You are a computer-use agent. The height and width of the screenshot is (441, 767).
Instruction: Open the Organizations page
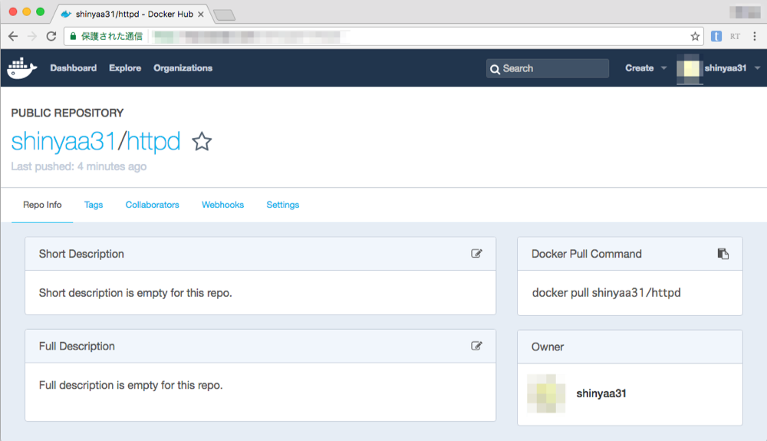coord(183,68)
